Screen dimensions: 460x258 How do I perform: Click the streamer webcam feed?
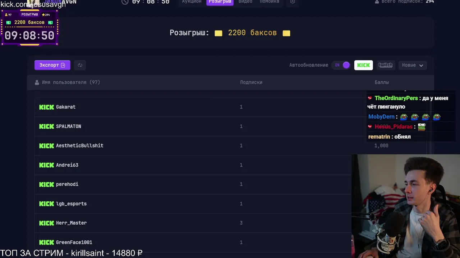[x=406, y=206]
